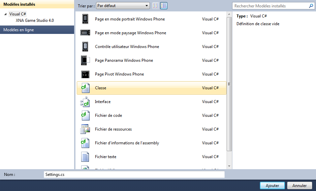Click the landscape page Windows Phone icon
The width and height of the screenshot is (316, 191).
tap(85, 33)
